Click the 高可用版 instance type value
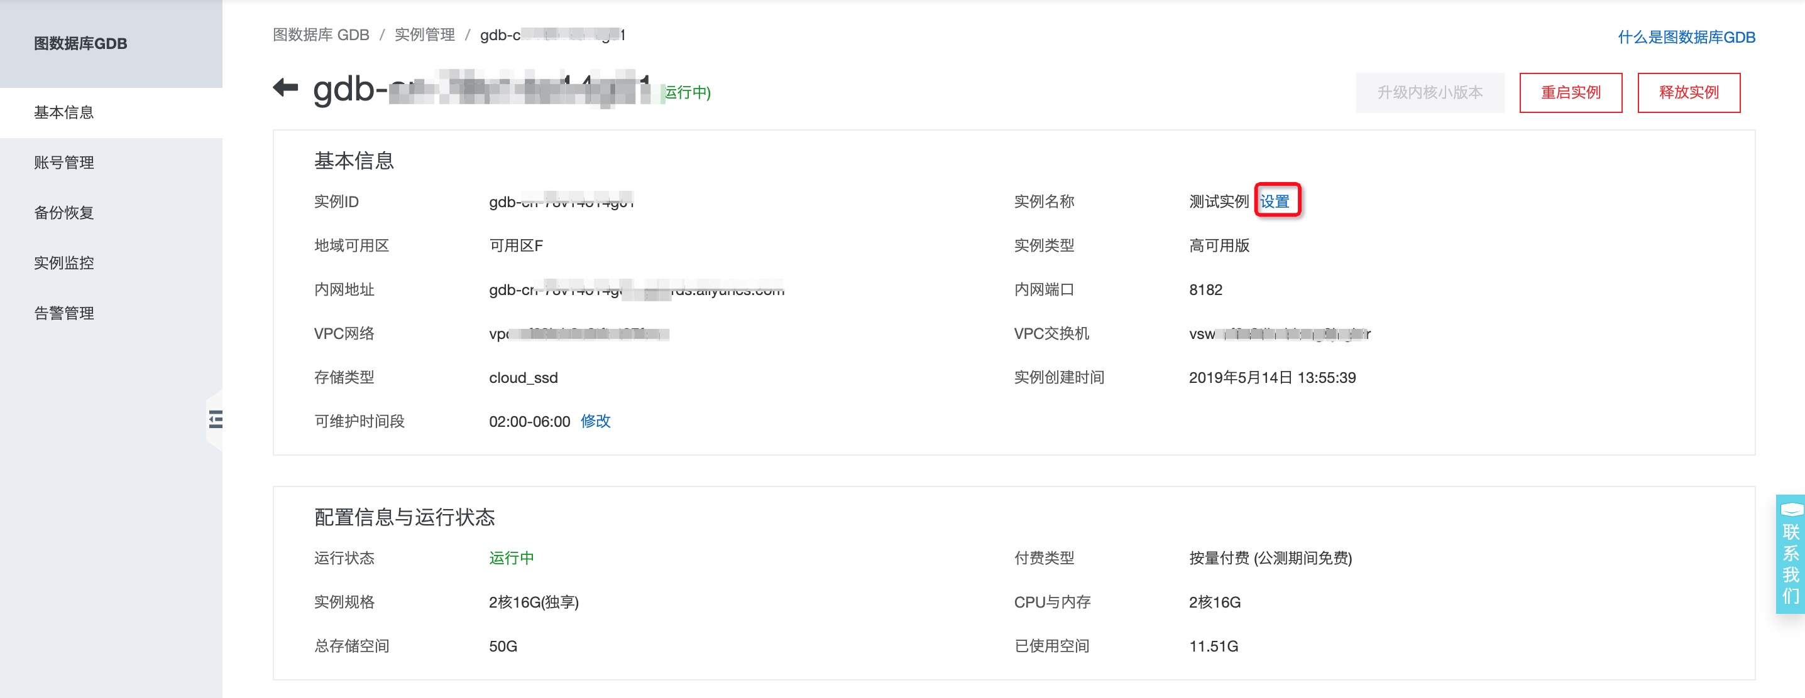The height and width of the screenshot is (698, 1805). click(x=1219, y=245)
